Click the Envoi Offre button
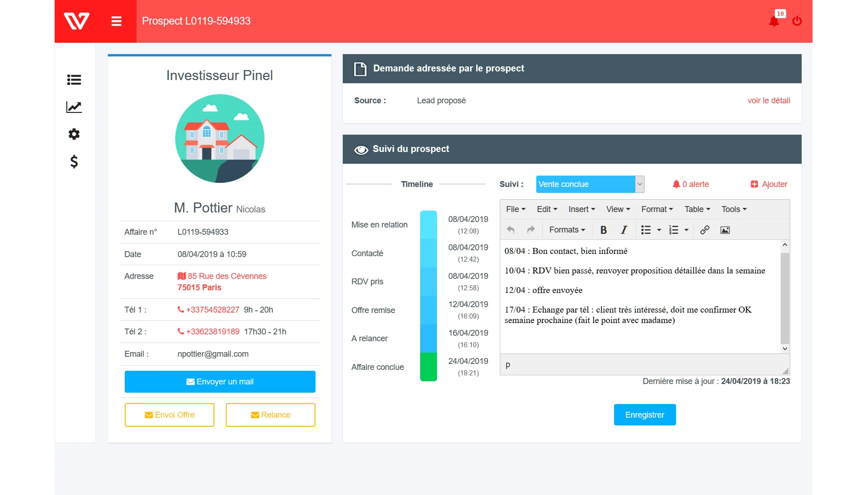Screen dimensions: 864x495 tap(169, 415)
